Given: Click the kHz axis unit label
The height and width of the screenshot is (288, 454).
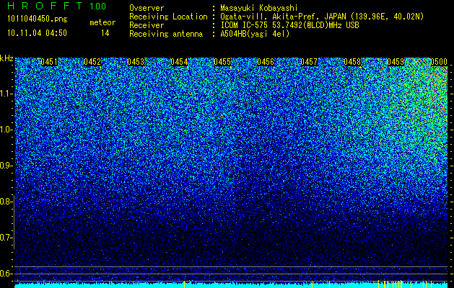Looking at the screenshot, I should (x=6, y=58).
